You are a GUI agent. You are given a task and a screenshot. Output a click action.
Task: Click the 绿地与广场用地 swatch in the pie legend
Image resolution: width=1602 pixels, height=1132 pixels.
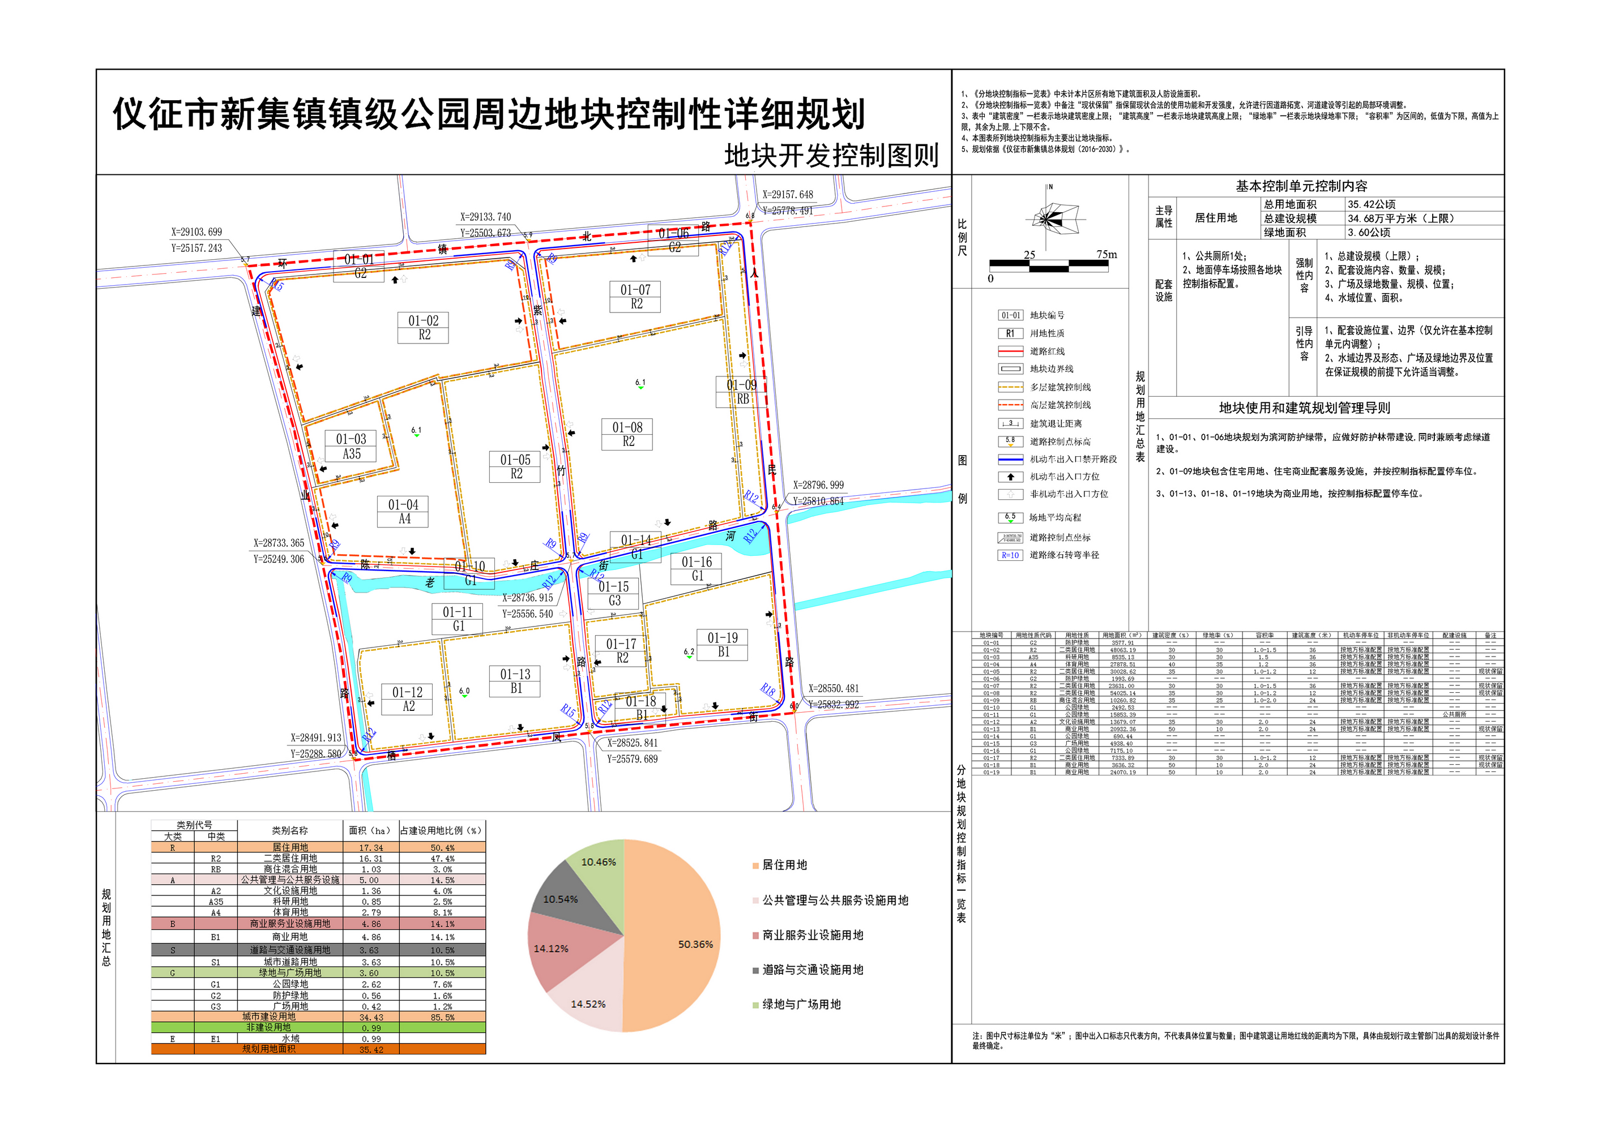point(755,1005)
